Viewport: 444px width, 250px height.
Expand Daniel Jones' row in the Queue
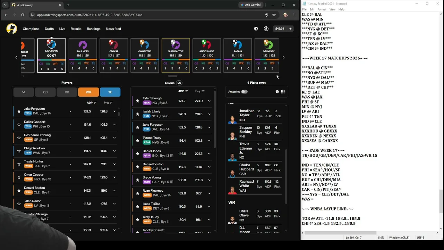(x=209, y=154)
